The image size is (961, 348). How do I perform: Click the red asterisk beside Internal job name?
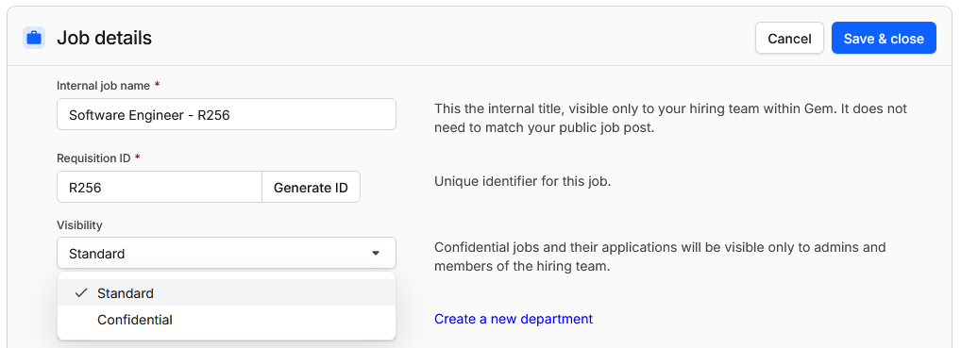pyautogui.click(x=157, y=85)
